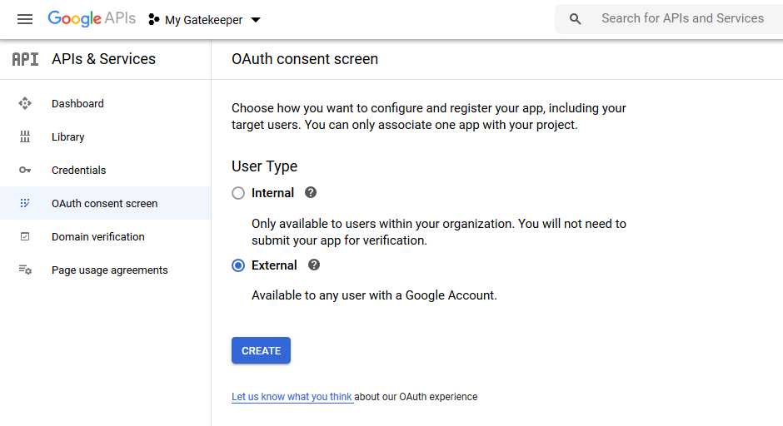The height and width of the screenshot is (426, 783).
Task: Click the help icon next to Internal
Action: [x=311, y=192]
